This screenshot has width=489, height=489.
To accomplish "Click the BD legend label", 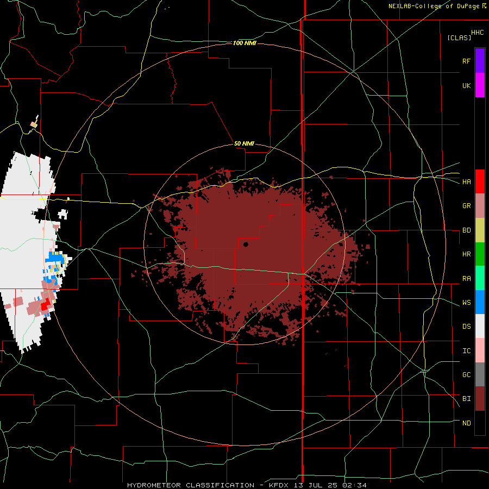I will pyautogui.click(x=466, y=230).
